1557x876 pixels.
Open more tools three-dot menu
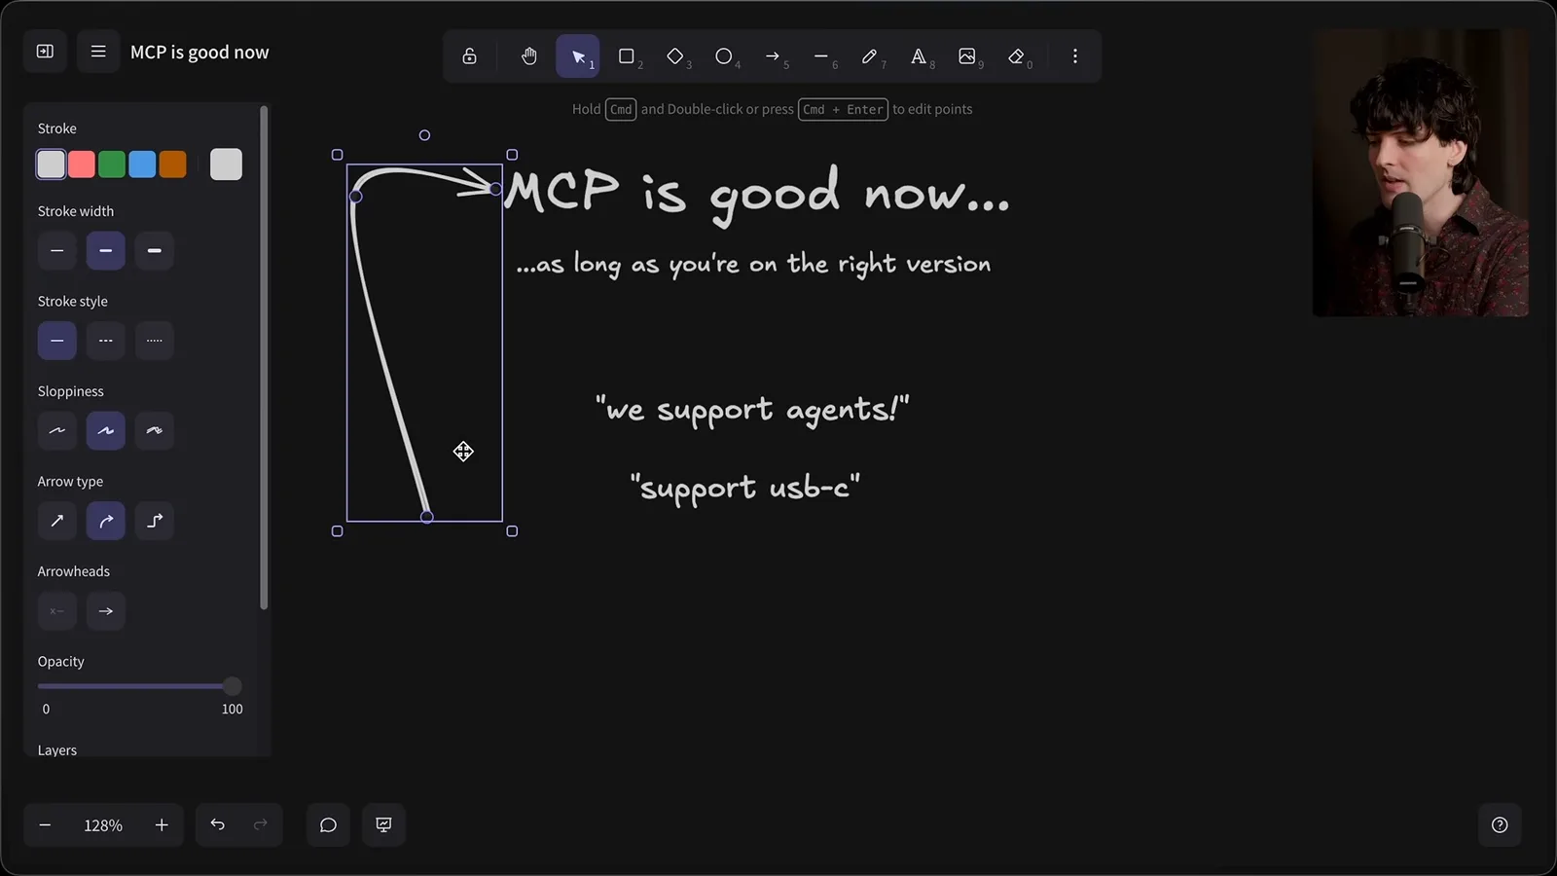point(1075,56)
